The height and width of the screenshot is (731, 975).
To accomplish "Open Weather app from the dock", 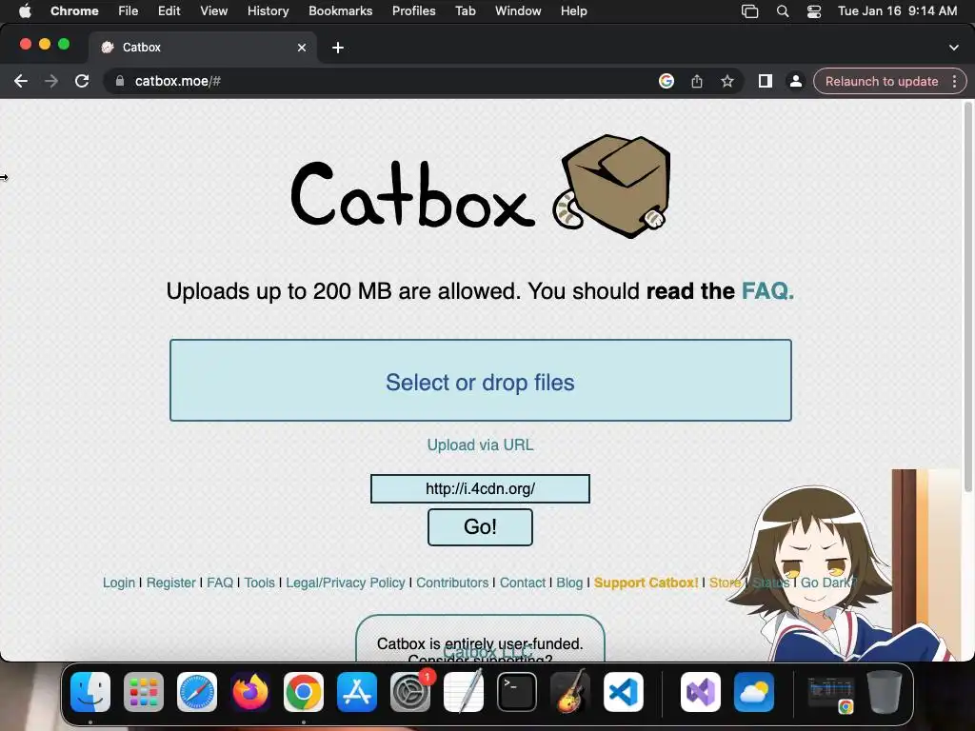I will coord(754,692).
